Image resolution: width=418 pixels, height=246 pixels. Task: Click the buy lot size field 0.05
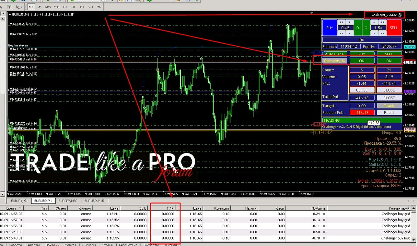point(345,28)
